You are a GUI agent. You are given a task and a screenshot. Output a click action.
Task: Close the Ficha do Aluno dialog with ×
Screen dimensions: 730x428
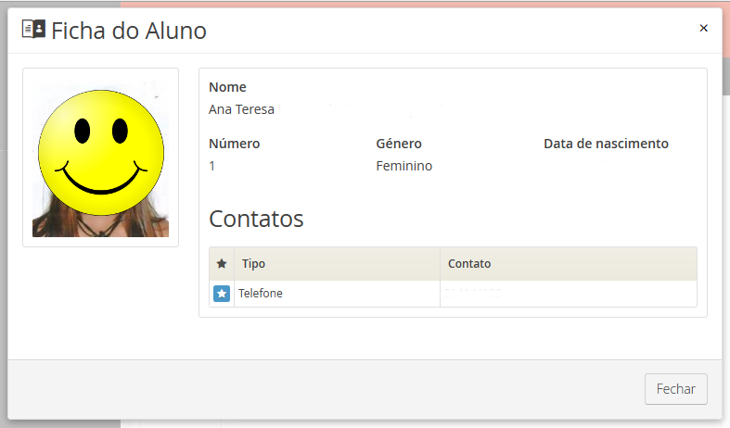[x=703, y=28]
